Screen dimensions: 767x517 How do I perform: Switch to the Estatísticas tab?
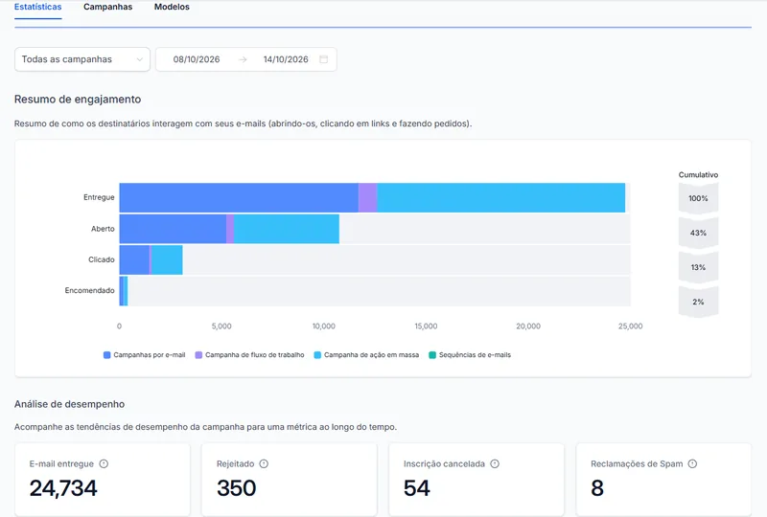(37, 7)
